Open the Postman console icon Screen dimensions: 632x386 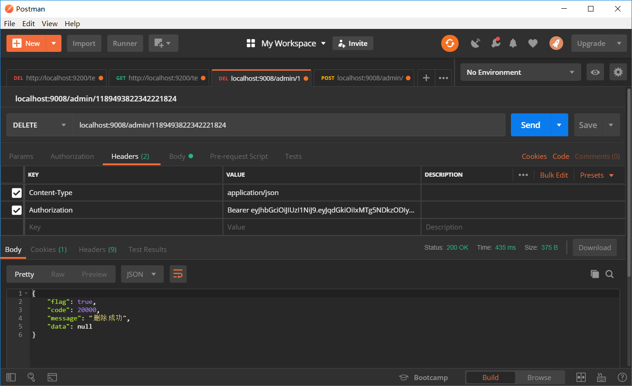click(52, 377)
